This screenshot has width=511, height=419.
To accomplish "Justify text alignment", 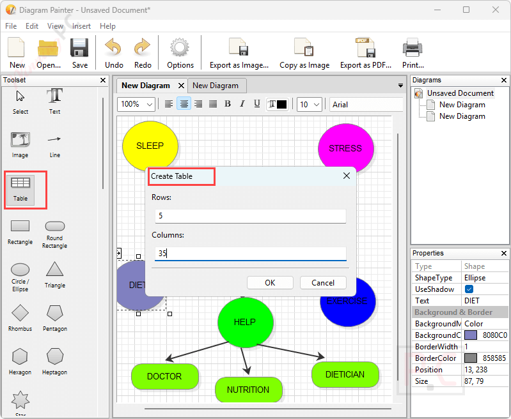I will point(213,104).
